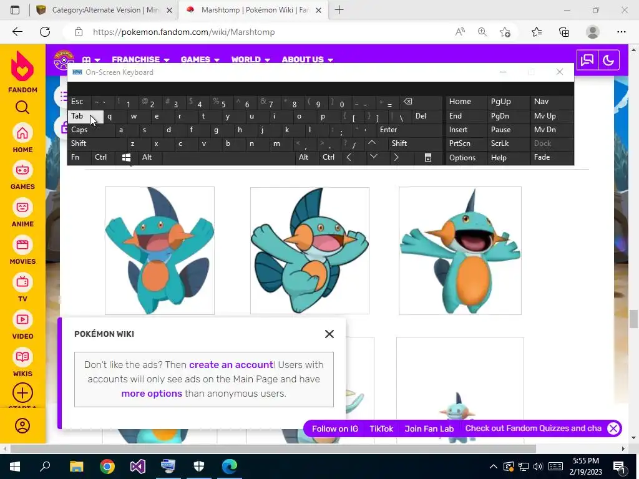Click the Fade key on keyboard
Viewport: 639px width, 479px height.
552,157
